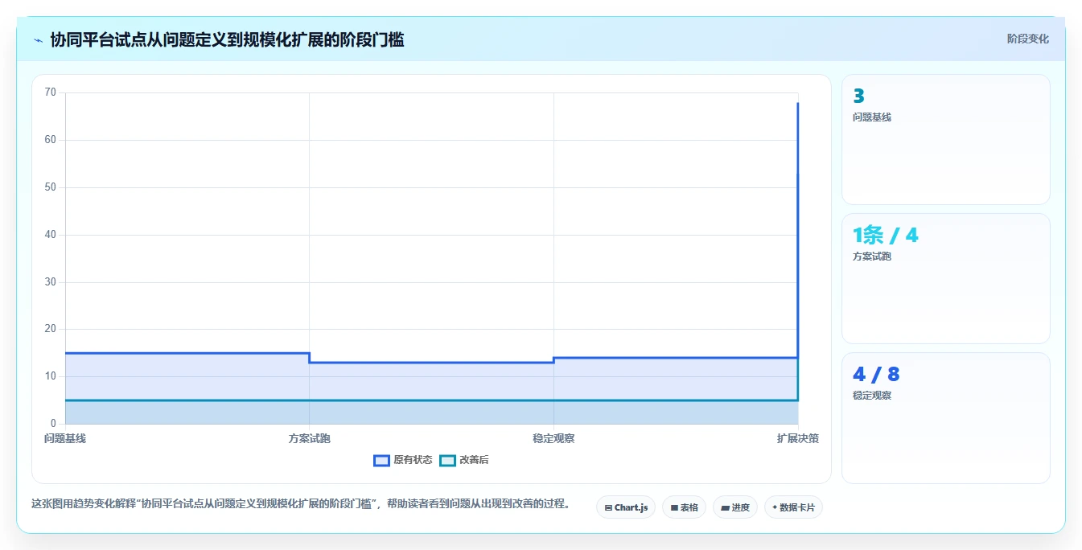Click the teal 改善后 legend swatch
The image size is (1082, 550).
point(447,460)
